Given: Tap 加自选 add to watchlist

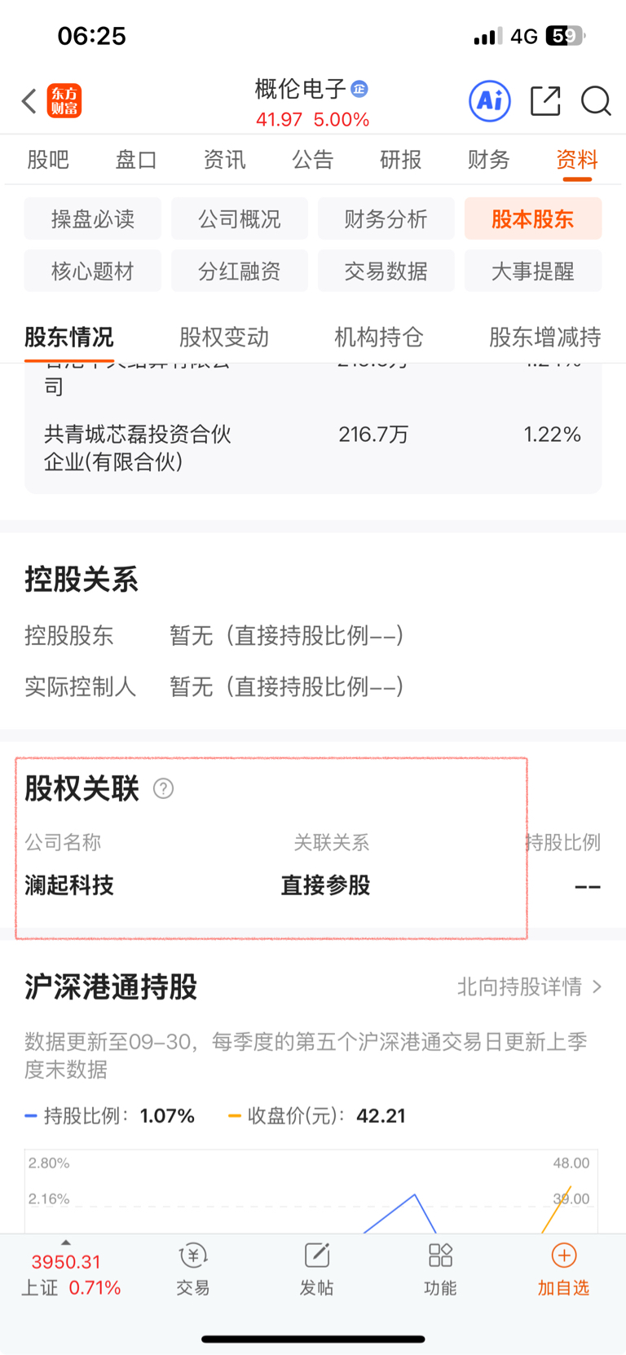Looking at the screenshot, I should [x=563, y=1269].
